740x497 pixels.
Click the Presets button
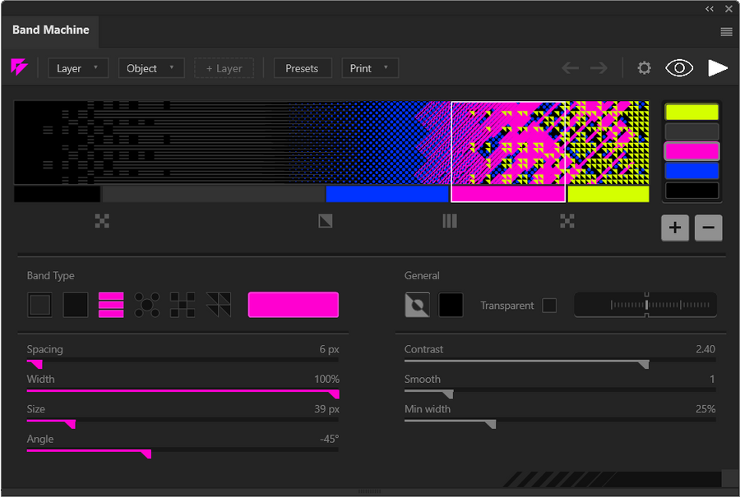[303, 68]
